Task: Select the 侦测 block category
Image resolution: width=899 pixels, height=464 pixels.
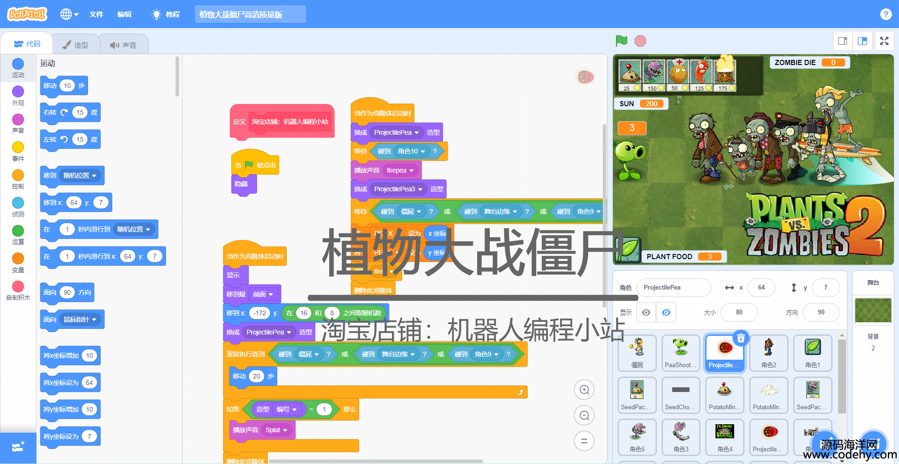Action: [18, 207]
